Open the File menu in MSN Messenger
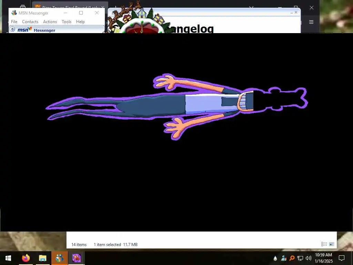 tap(14, 22)
